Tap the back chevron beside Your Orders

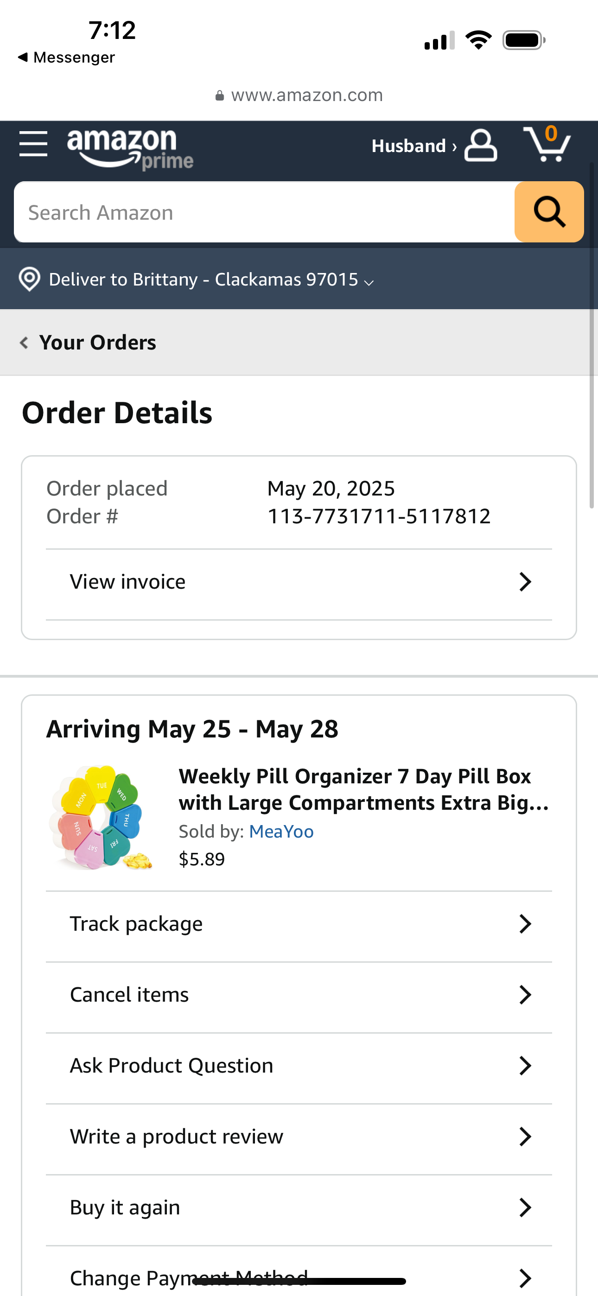24,343
